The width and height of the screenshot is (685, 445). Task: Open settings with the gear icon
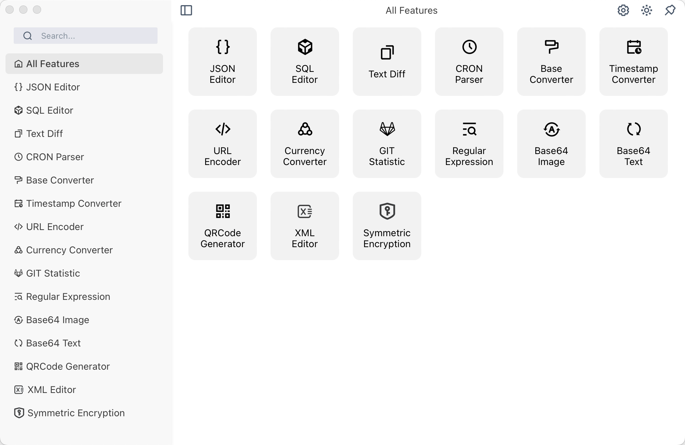pyautogui.click(x=623, y=10)
